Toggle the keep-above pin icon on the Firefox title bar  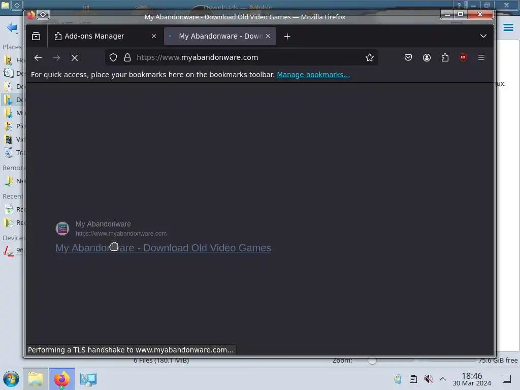coord(43,15)
